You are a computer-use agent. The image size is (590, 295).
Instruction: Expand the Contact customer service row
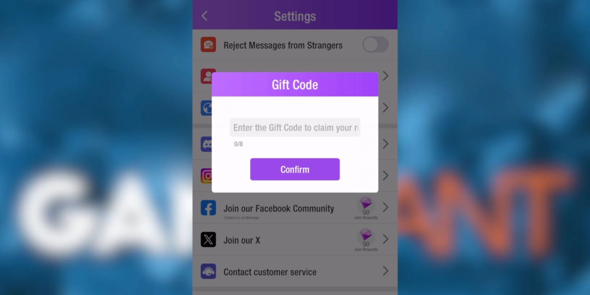(385, 272)
